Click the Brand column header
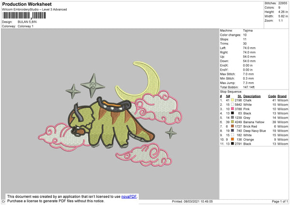Screen dimensions: 290x205 point(282,96)
